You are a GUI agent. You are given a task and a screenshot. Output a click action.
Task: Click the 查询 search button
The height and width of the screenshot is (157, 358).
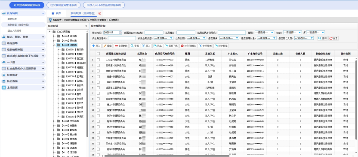pyautogui.click(x=323, y=39)
